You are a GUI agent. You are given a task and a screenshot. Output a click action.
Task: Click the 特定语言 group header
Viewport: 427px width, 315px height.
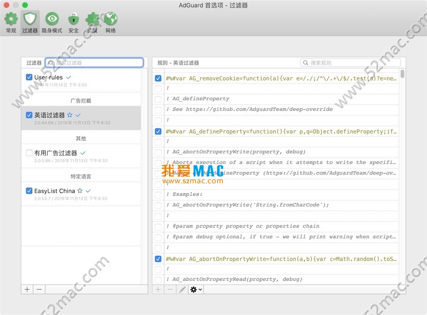[x=81, y=176]
